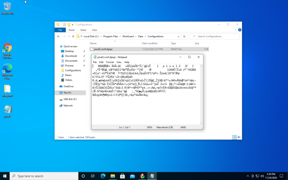Open the Explorer View ribbon tab

pyautogui.click(x=94, y=30)
